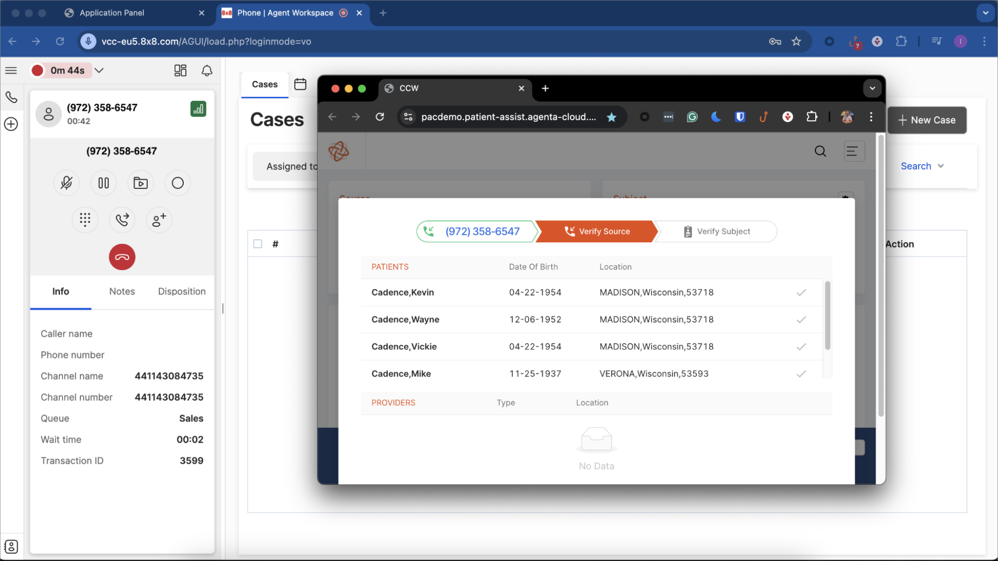Tick the select-all checkbox in Cases table
998x561 pixels.
[258, 244]
